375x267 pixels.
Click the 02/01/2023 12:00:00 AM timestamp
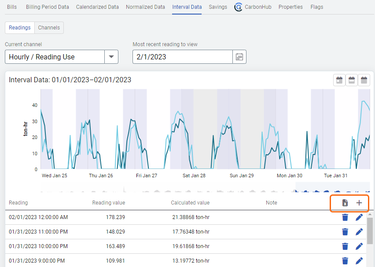click(x=38, y=217)
